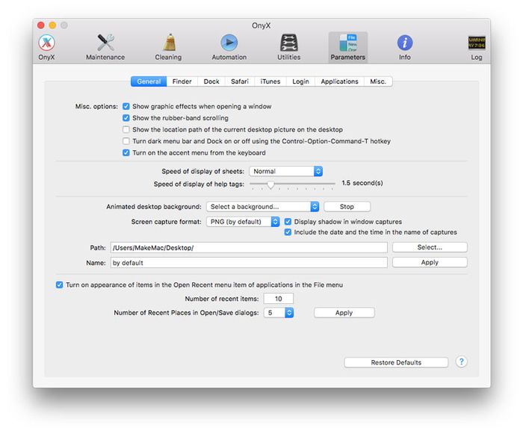Click the Path text field
523x434 pixels.
[249, 248]
